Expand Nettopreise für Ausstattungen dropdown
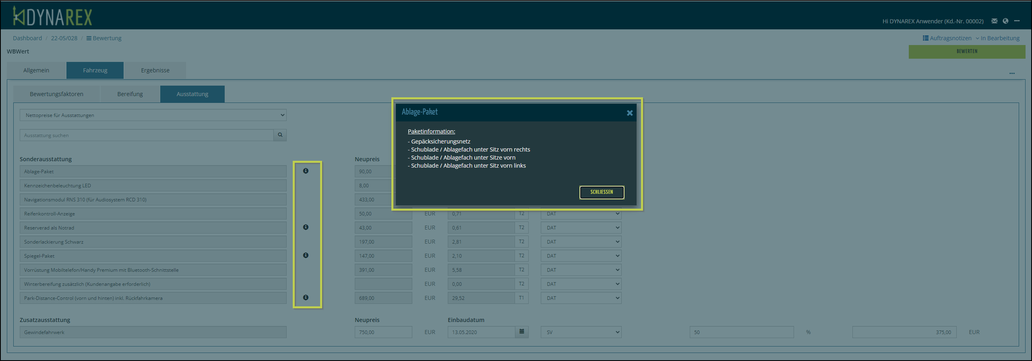The image size is (1032, 361). pos(153,115)
